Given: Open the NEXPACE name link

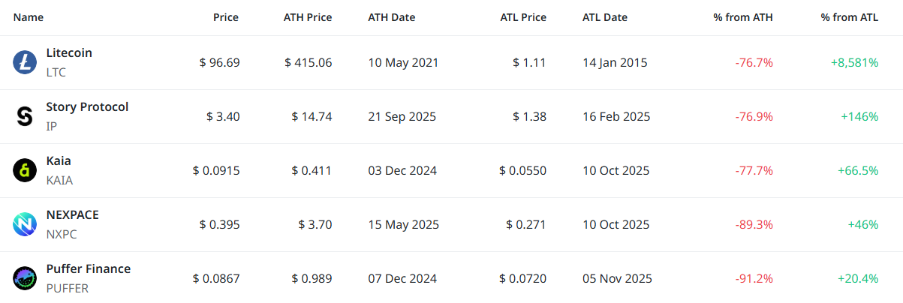Looking at the screenshot, I should (x=72, y=215).
